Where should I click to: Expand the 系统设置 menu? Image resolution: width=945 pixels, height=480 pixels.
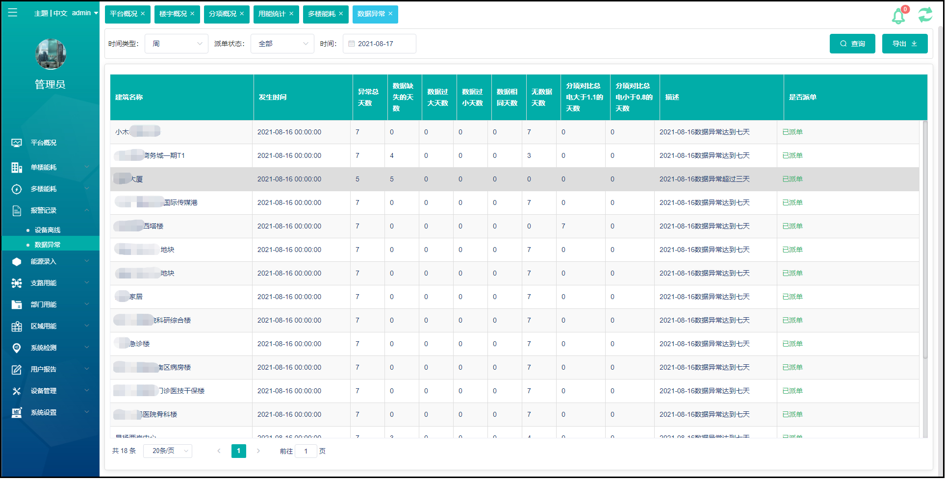click(87, 412)
